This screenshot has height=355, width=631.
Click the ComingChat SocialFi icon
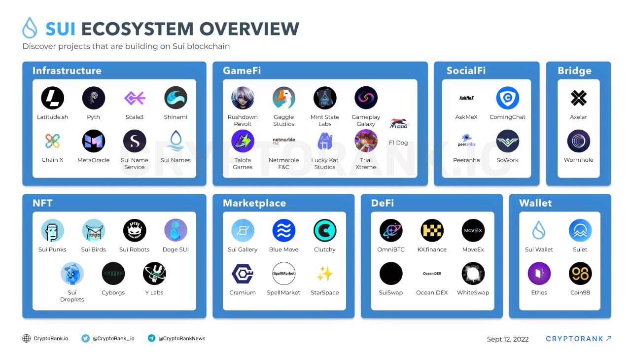coord(507,98)
